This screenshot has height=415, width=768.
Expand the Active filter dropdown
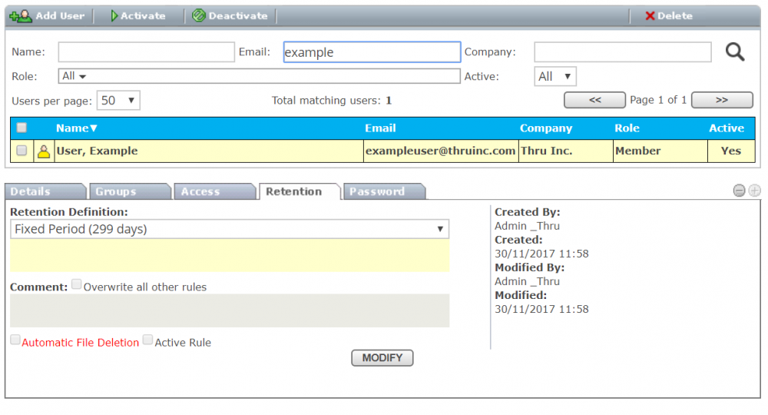[554, 76]
